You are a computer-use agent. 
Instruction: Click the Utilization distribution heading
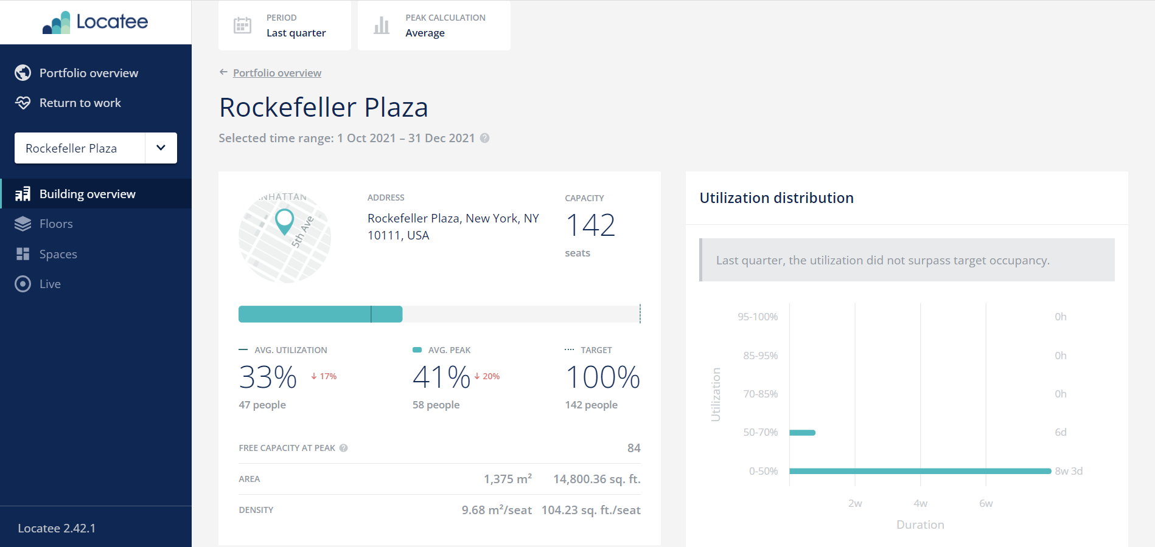click(x=776, y=198)
